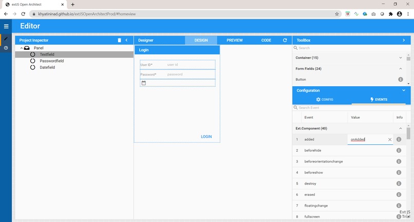This screenshot has width=414, height=222.
Task: Open the Chrome profile avatar
Action: coord(399,14)
